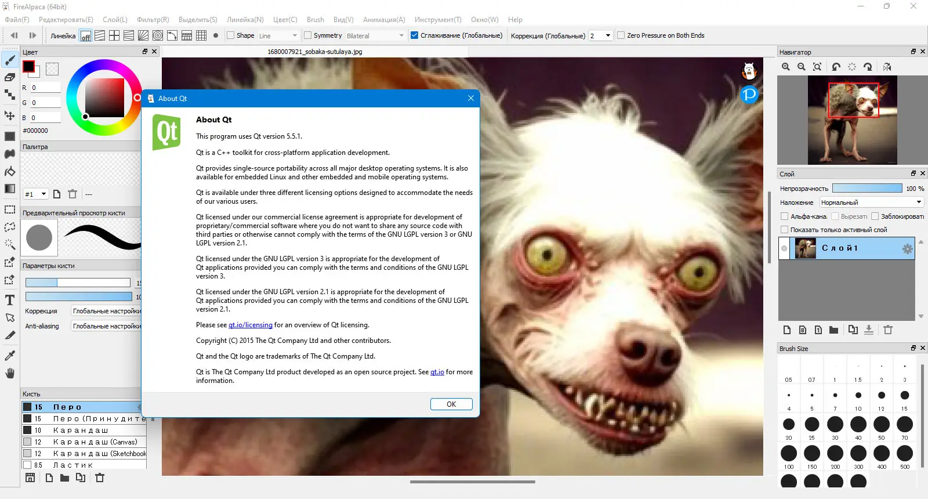
Task: Enable Zero Pressure on Both Ends
Action: click(x=621, y=35)
